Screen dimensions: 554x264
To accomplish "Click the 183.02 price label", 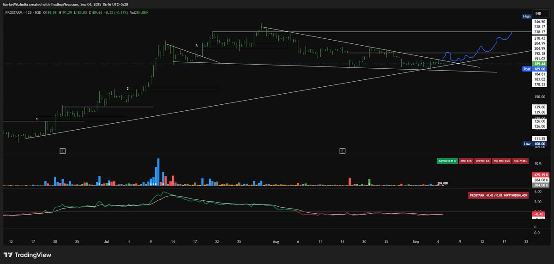I will coord(540,79).
